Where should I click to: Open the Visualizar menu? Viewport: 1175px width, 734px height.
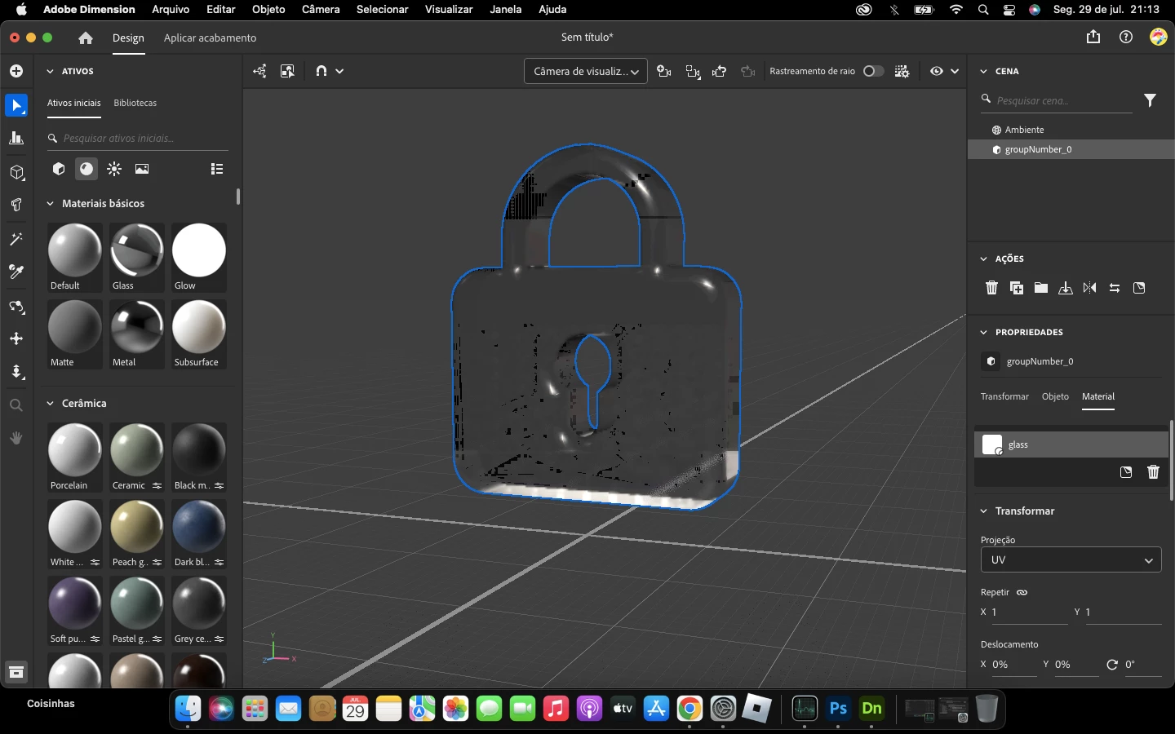[x=449, y=9]
